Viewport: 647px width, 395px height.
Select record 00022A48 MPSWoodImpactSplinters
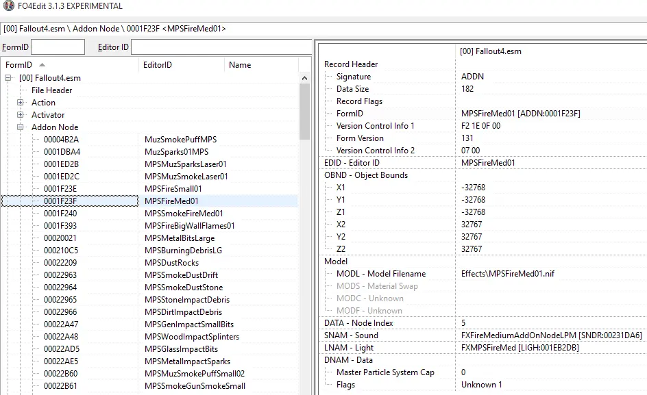click(x=150, y=337)
